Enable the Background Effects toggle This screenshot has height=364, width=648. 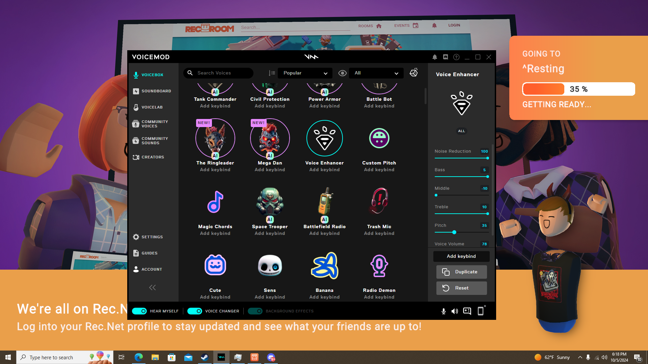255,311
